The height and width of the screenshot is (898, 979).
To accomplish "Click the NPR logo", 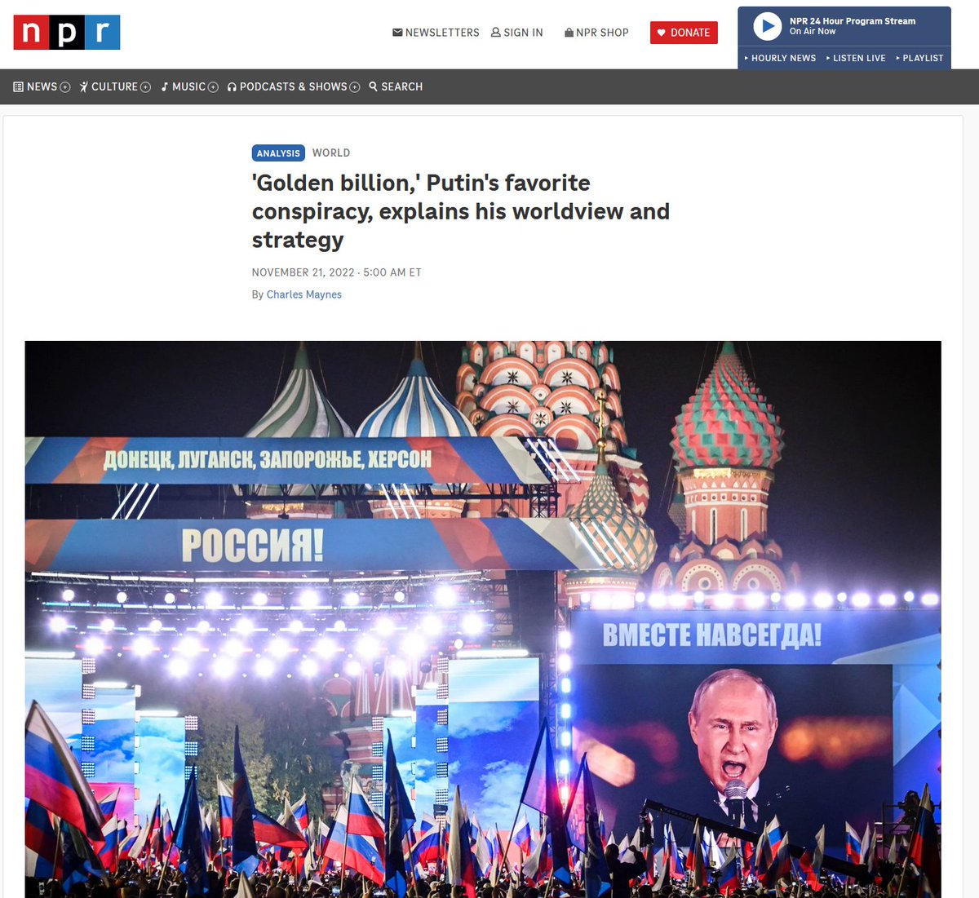I will point(67,33).
